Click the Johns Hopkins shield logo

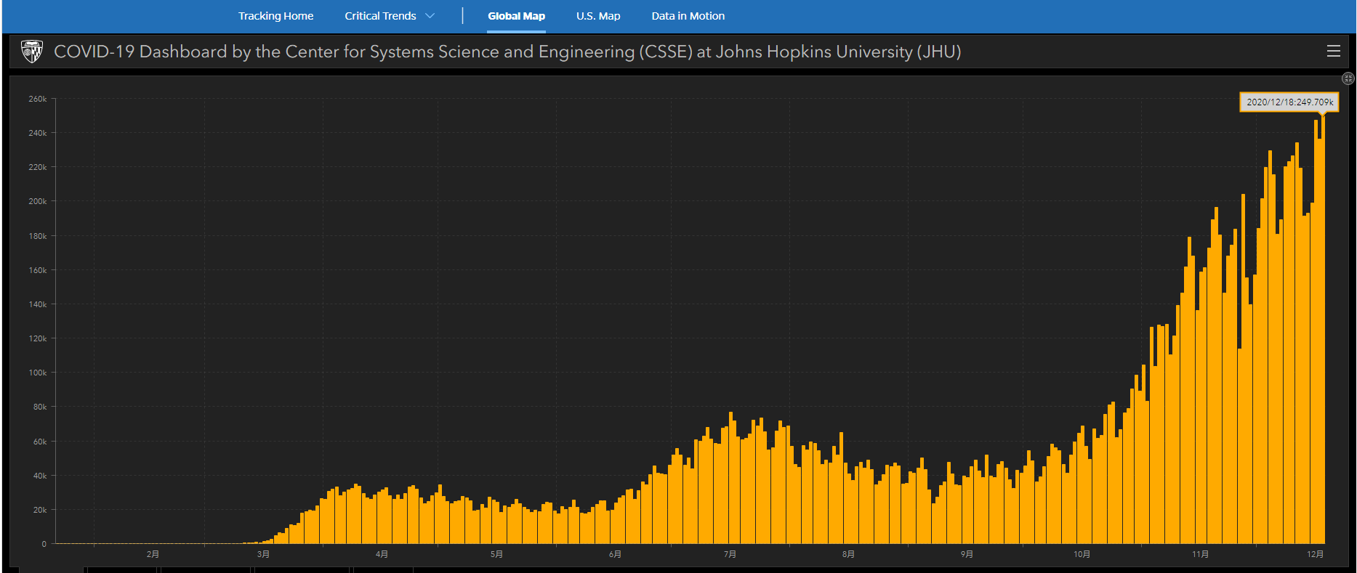[x=32, y=52]
